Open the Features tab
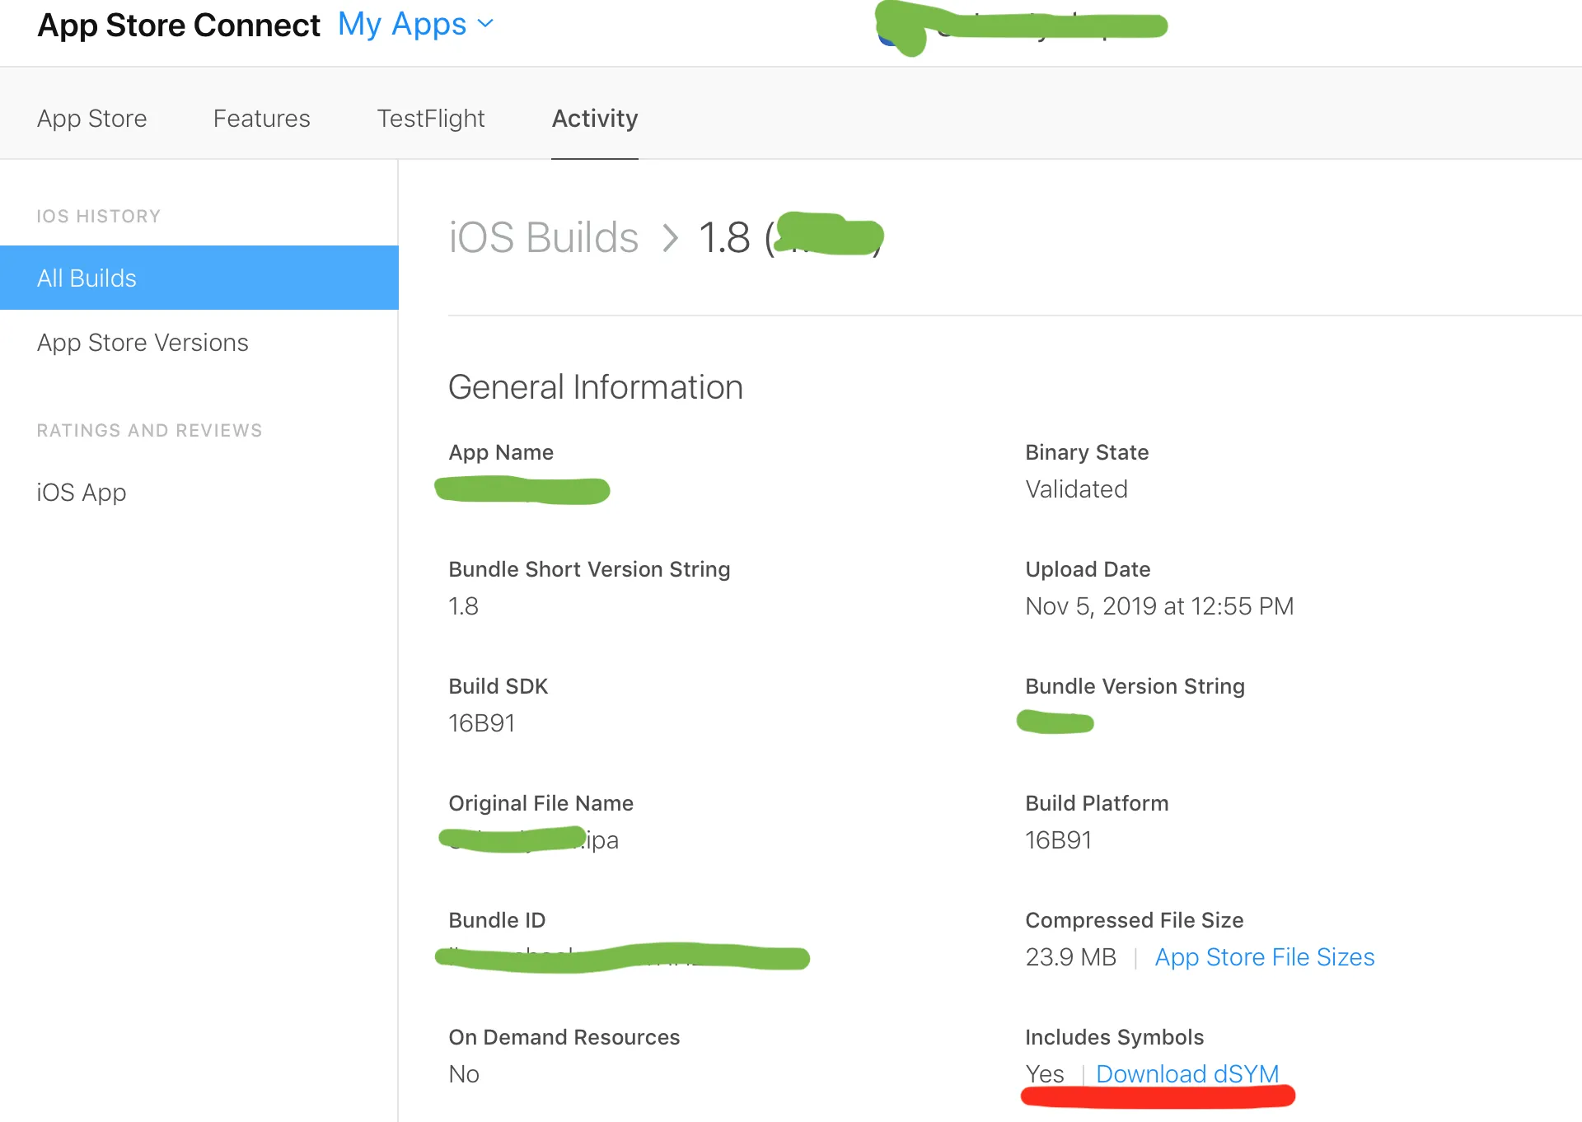This screenshot has height=1122, width=1582. pyautogui.click(x=261, y=118)
